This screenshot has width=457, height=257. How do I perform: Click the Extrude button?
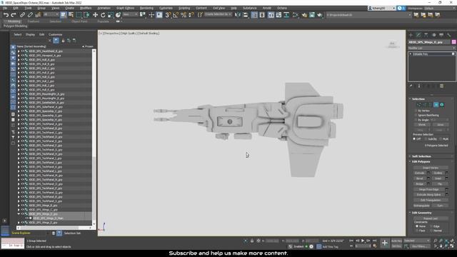pos(420,173)
